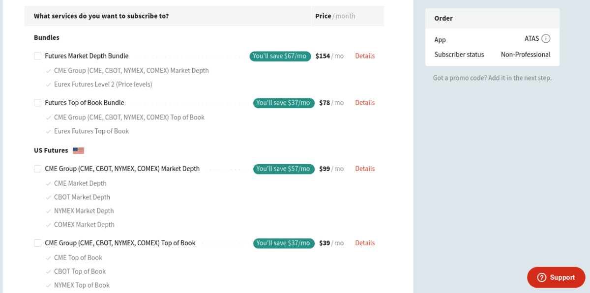Click the question mark icon on Support button
Screen dimensions: 590x293
[x=542, y=277]
